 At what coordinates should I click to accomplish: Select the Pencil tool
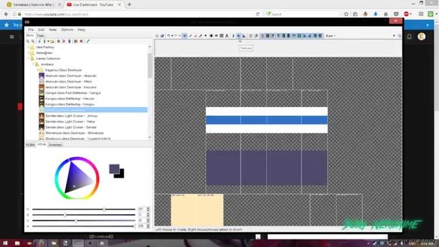[x=191, y=36]
